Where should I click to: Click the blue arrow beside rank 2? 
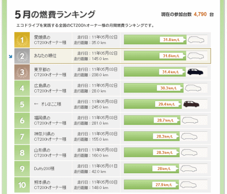coord(10,56)
